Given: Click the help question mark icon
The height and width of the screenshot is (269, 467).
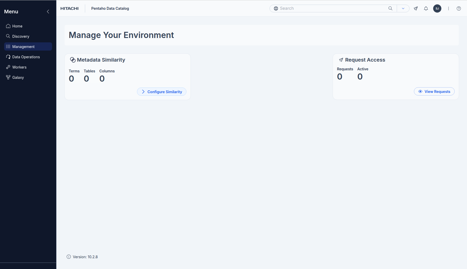Looking at the screenshot, I should [459, 8].
